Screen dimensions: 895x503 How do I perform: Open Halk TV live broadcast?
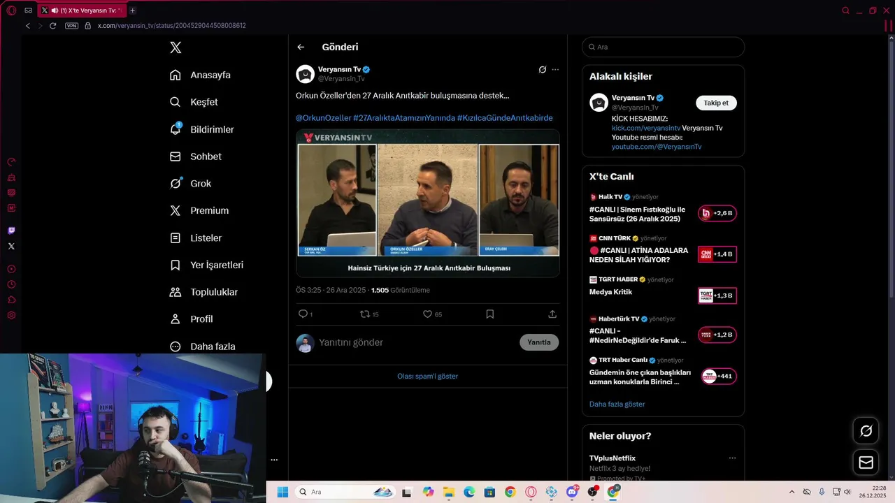[663, 209]
